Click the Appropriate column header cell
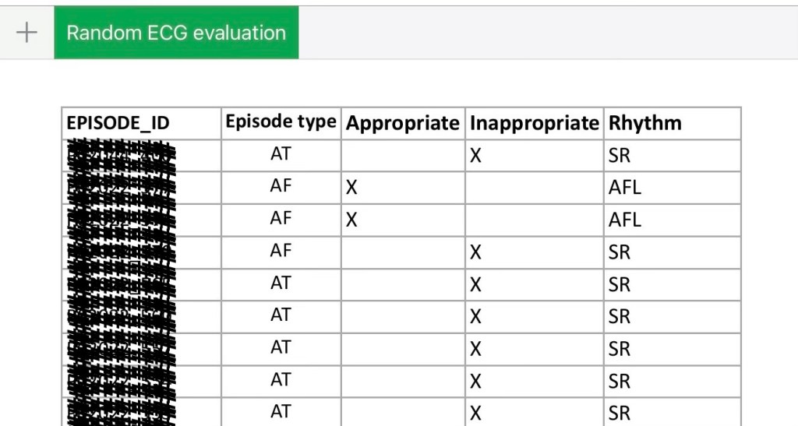798x426 pixels. 402,123
